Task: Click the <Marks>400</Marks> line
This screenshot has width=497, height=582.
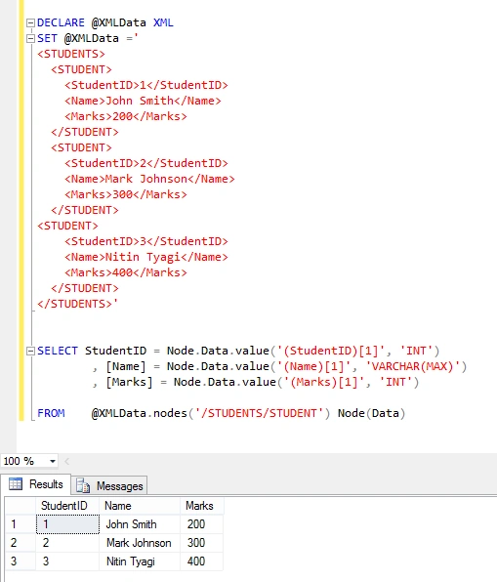Action: 126,272
